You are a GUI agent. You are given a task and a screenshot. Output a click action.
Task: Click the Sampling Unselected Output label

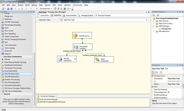coord(92,55)
